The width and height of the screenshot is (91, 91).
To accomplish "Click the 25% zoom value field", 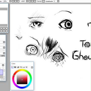I will pyautogui.click(x=6, y=1).
